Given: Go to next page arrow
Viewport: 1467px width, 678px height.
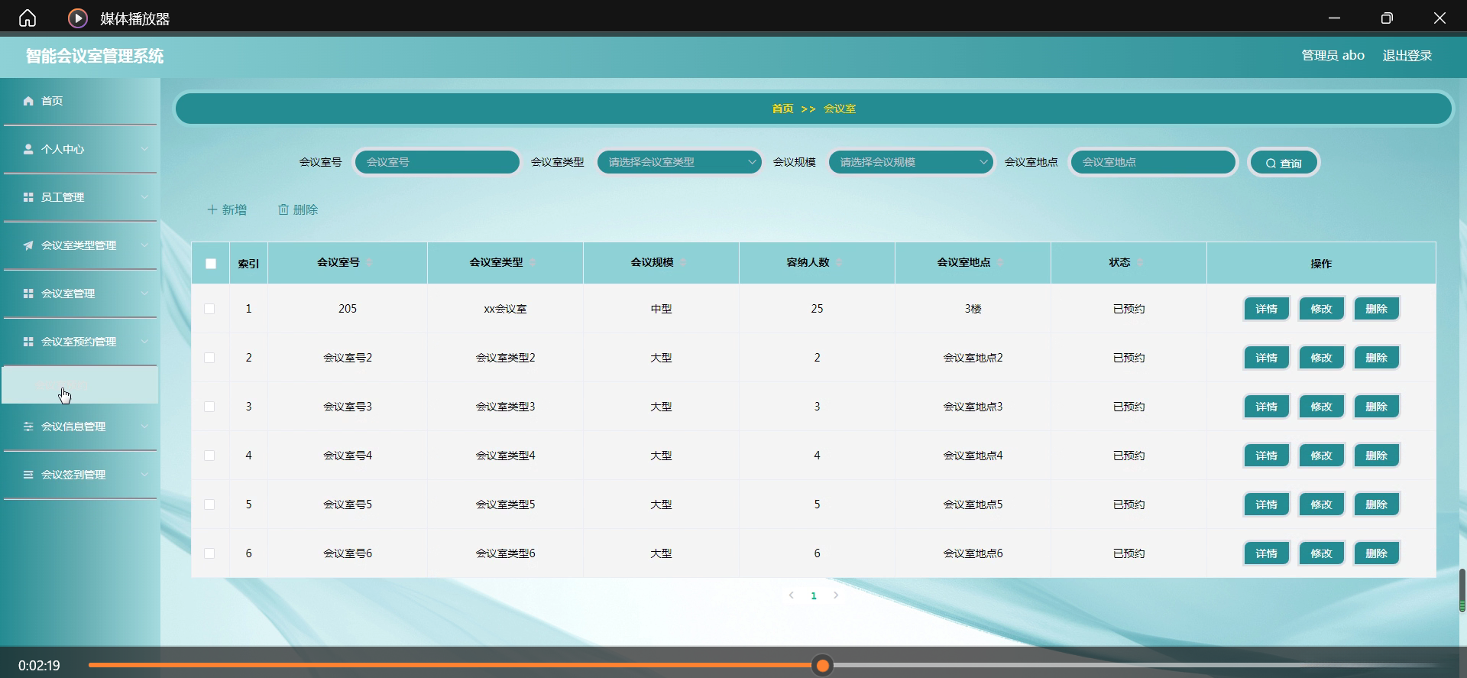Looking at the screenshot, I should pos(836,595).
